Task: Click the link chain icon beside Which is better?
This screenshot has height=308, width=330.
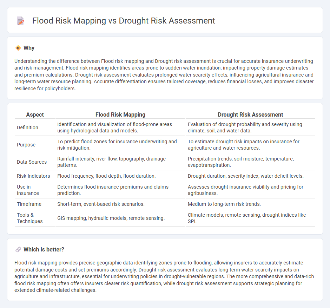Action: pyautogui.click(x=18, y=249)
